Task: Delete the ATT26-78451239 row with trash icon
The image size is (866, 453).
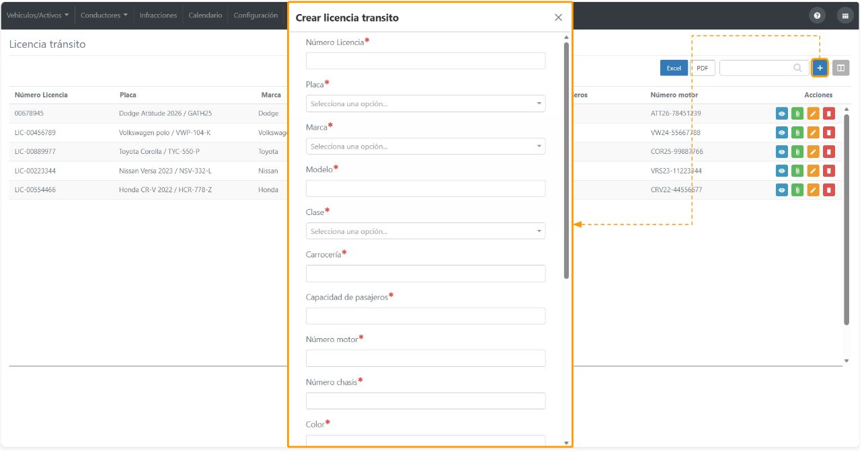Action: [829, 114]
